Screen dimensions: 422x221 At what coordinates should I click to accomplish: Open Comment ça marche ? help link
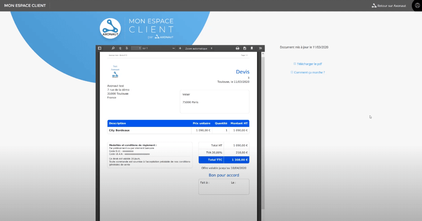click(308, 72)
